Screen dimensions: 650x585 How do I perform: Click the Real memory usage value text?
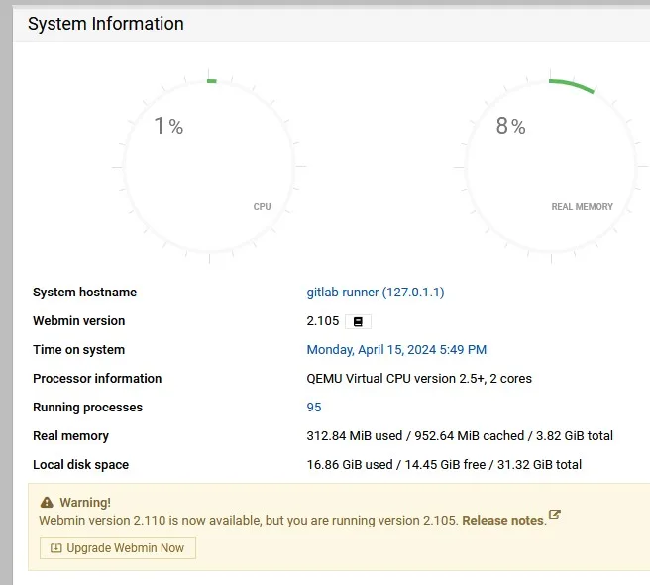460,436
